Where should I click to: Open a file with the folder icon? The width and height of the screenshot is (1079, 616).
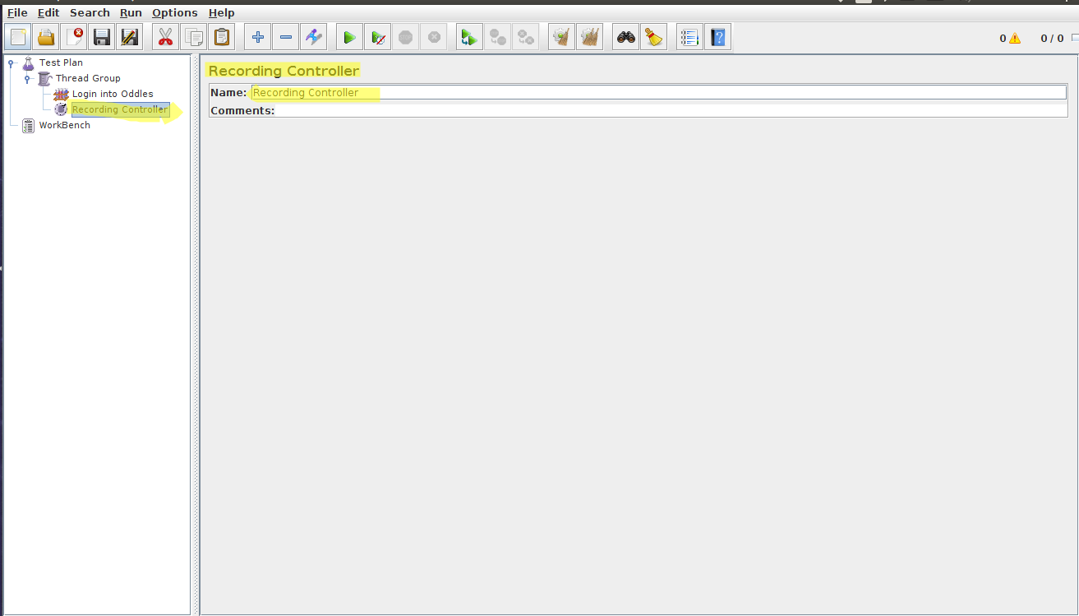[x=46, y=37]
